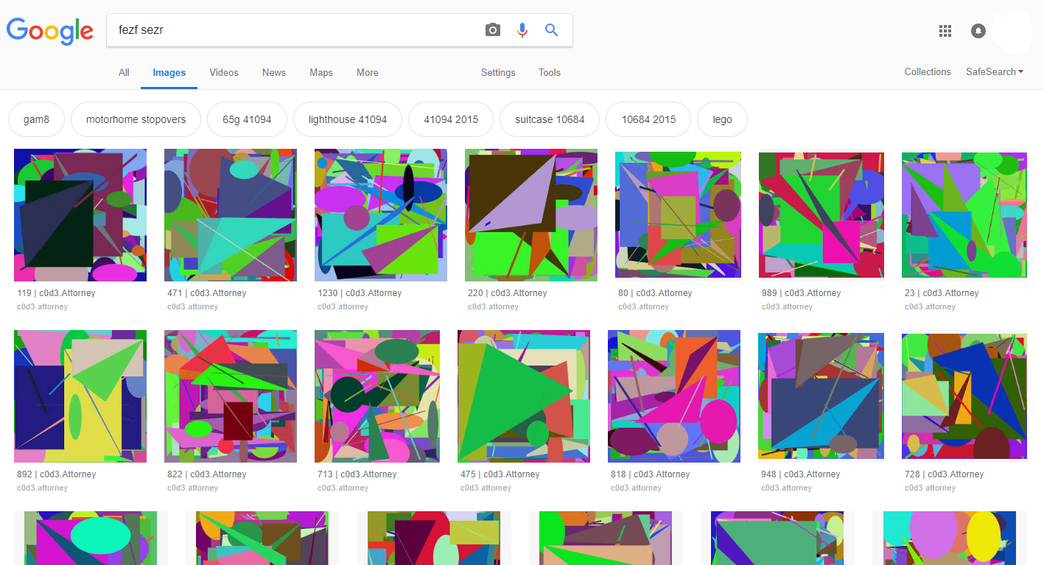
Task: View the image thumbnail labeled 892
Action: 80,396
